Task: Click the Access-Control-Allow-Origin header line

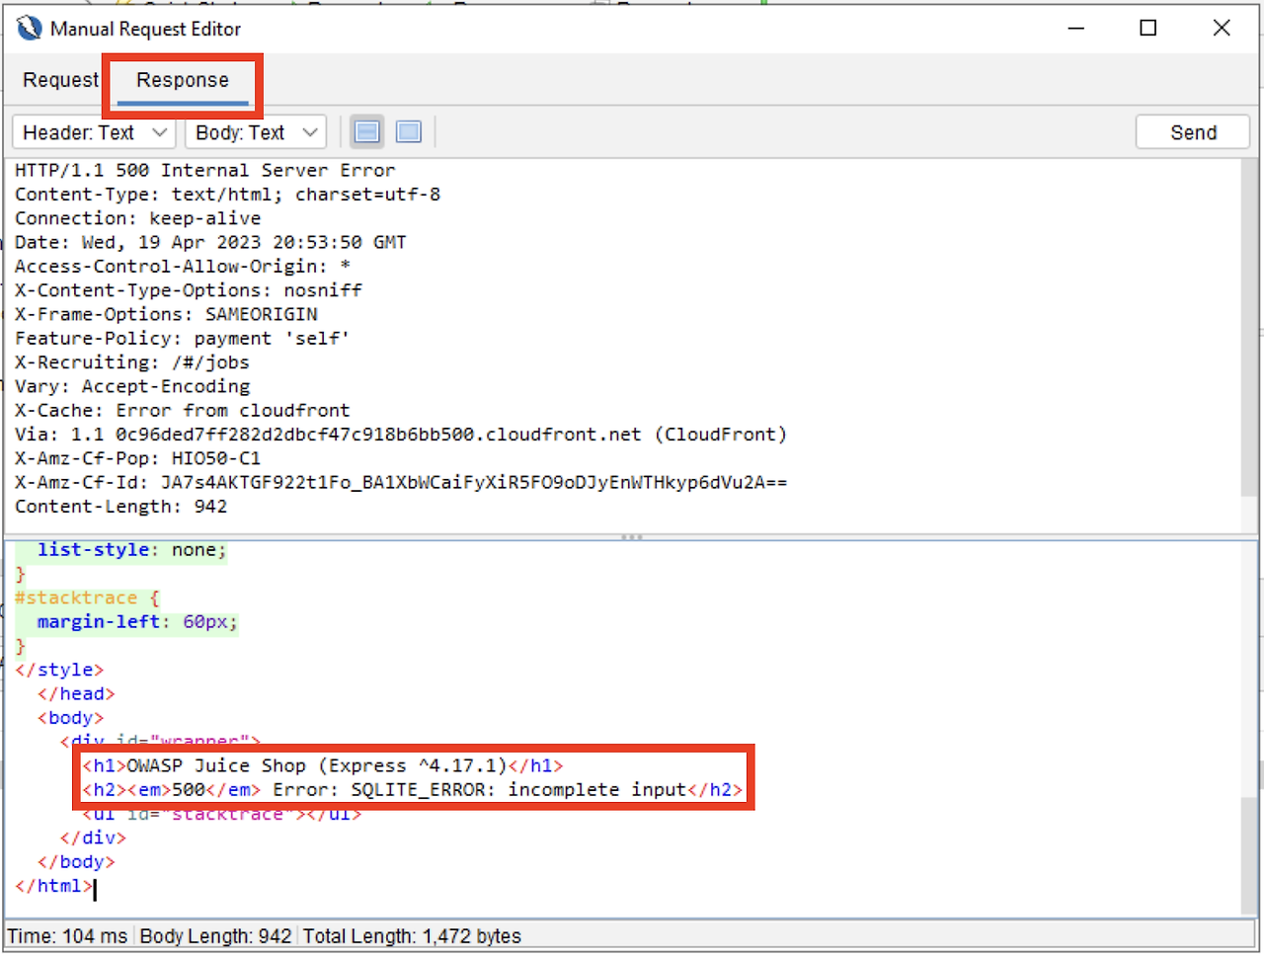Action: 183,267
